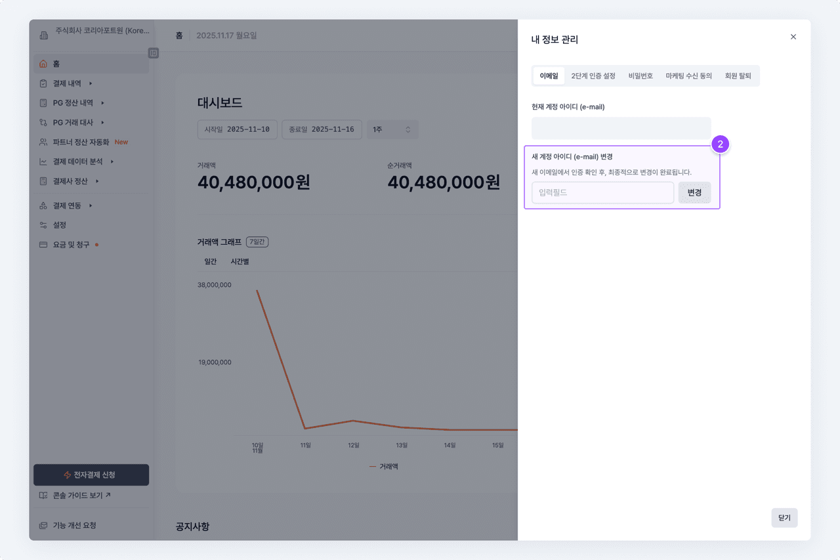Switch to the 비밀번호 tab

pyautogui.click(x=640, y=76)
